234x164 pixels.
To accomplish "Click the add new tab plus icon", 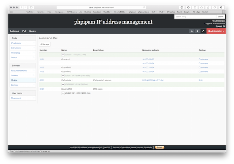I will (224, 12).
